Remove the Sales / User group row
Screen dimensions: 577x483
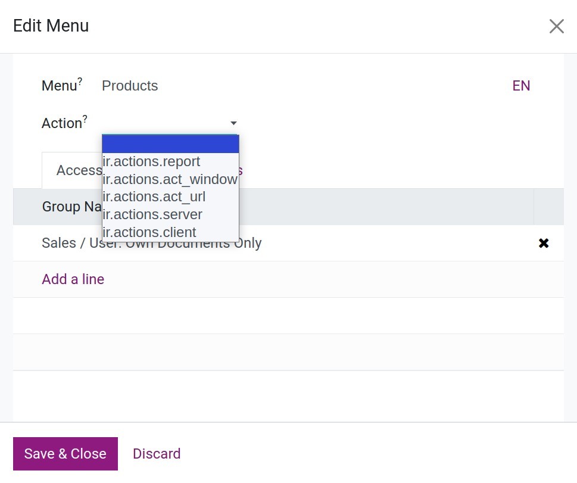[543, 243]
